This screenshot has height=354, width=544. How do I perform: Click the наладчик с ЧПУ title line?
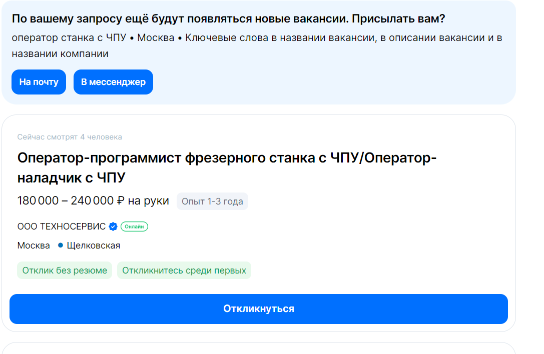coord(71,178)
